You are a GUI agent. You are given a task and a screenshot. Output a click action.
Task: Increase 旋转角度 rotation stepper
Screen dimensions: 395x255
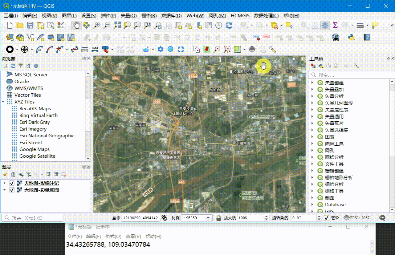coord(319,216)
